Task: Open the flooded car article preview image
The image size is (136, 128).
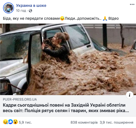Action: coord(68,59)
